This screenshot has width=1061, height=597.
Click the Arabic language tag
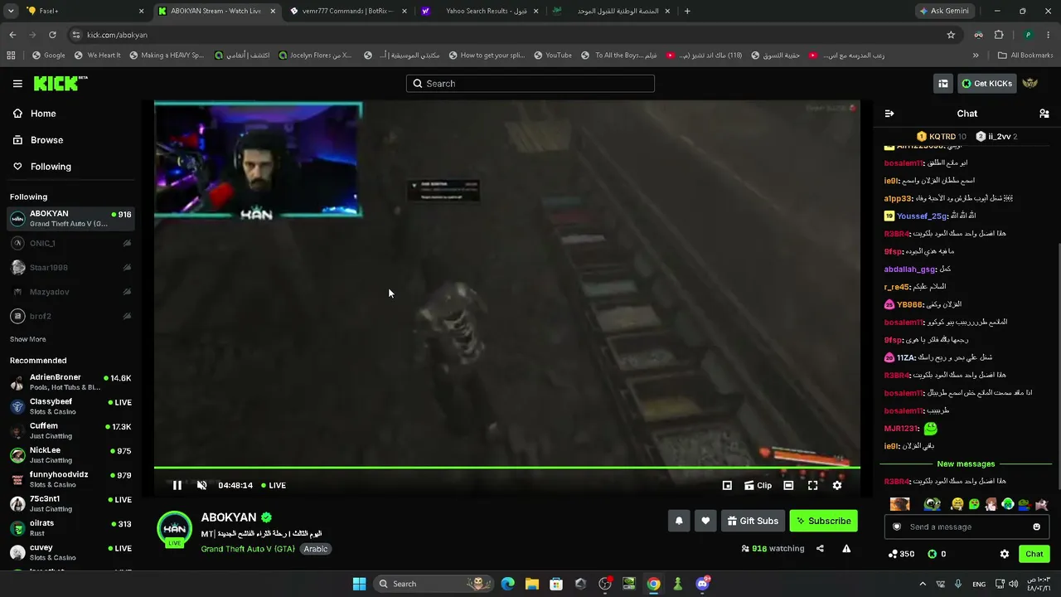[316, 549]
